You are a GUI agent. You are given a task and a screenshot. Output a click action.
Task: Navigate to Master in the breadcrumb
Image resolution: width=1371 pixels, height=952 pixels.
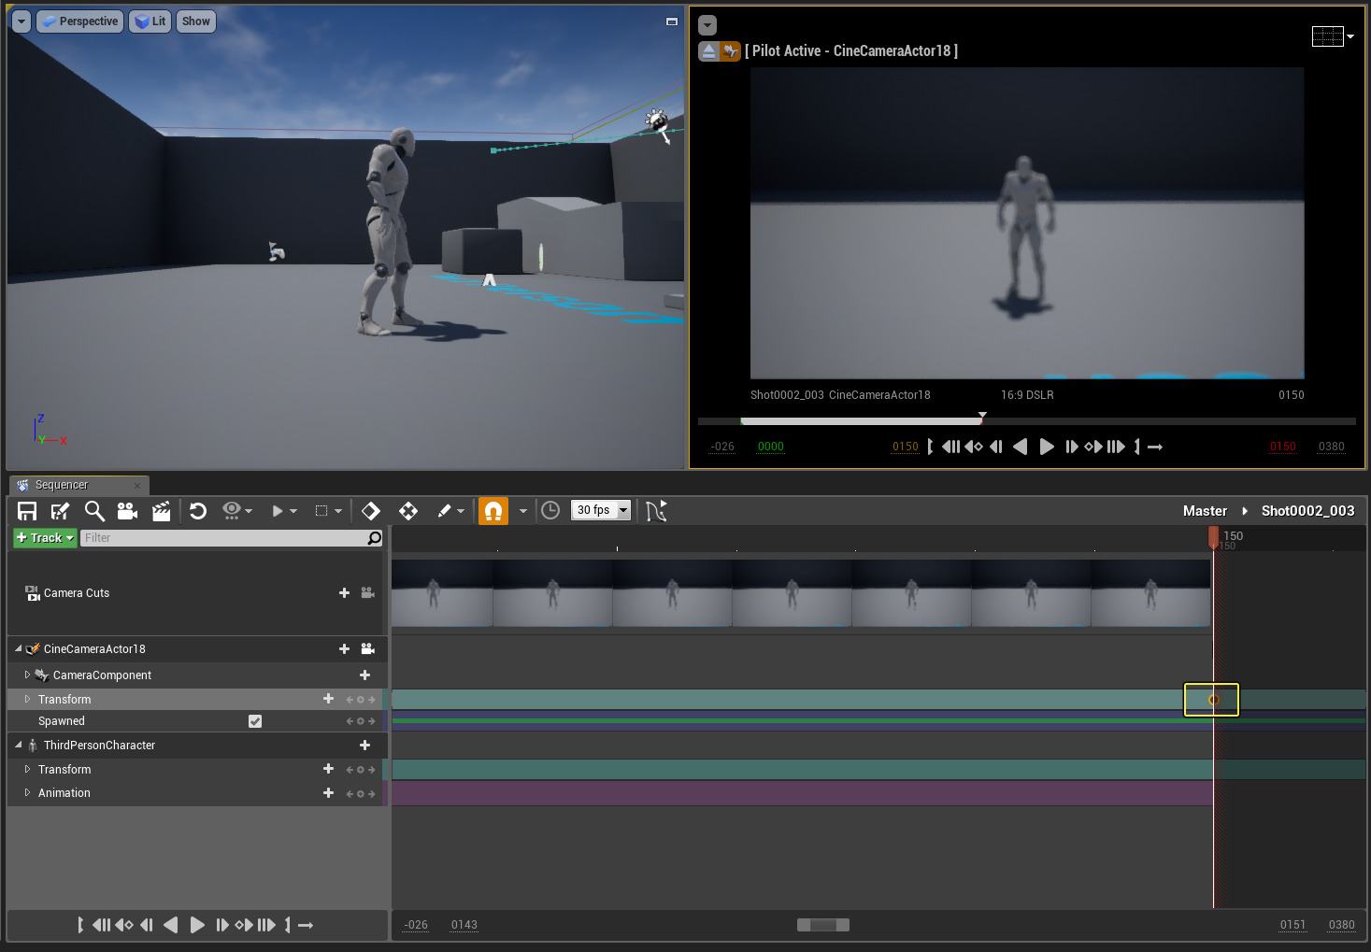click(1204, 511)
